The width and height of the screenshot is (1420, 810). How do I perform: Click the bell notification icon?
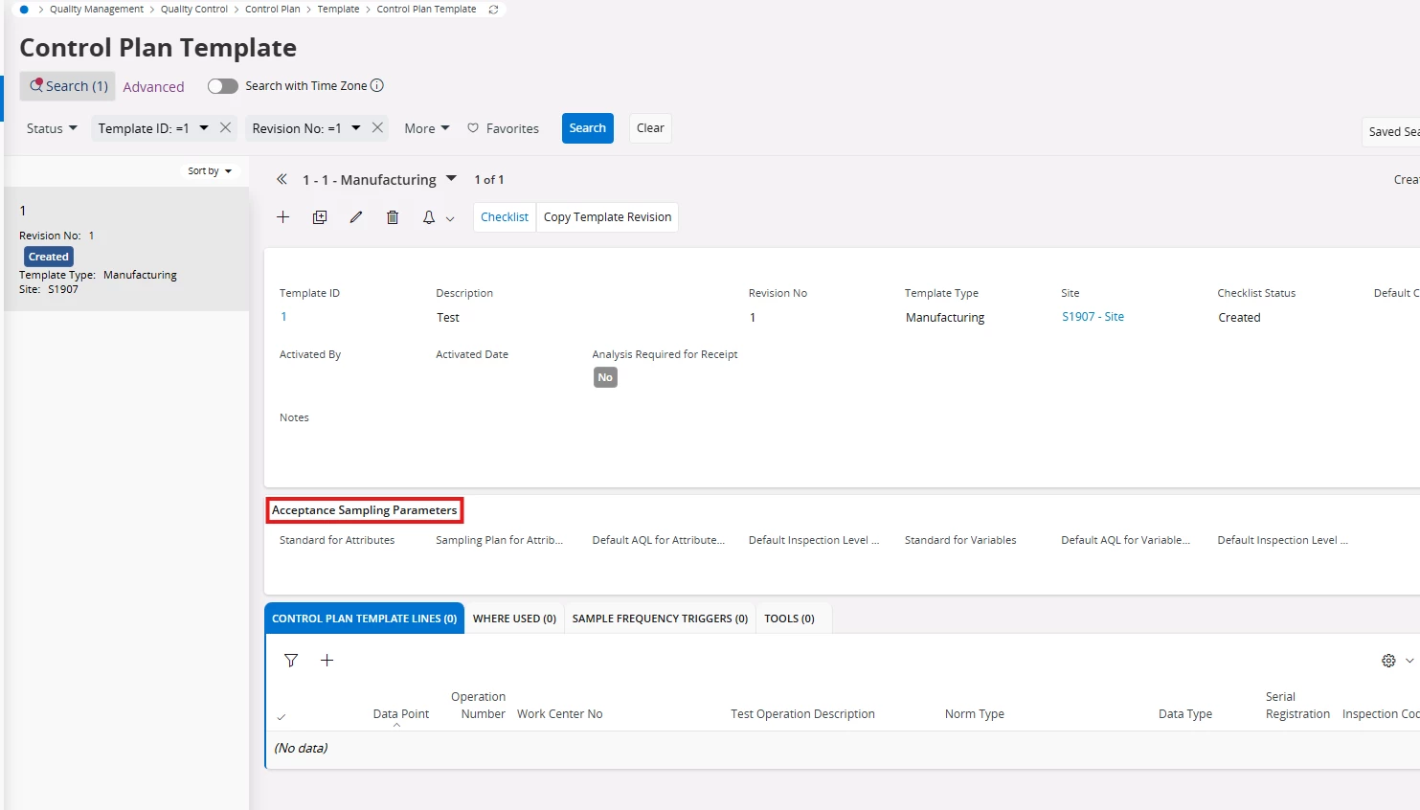[x=429, y=217]
